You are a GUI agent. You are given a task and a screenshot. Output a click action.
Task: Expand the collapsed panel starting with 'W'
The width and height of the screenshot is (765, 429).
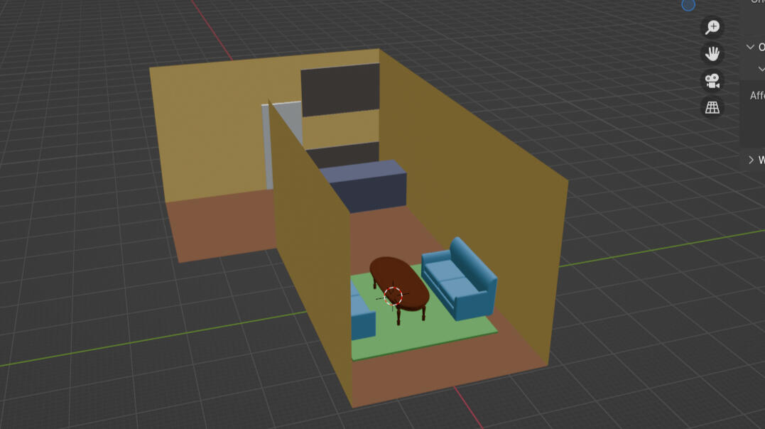point(751,160)
